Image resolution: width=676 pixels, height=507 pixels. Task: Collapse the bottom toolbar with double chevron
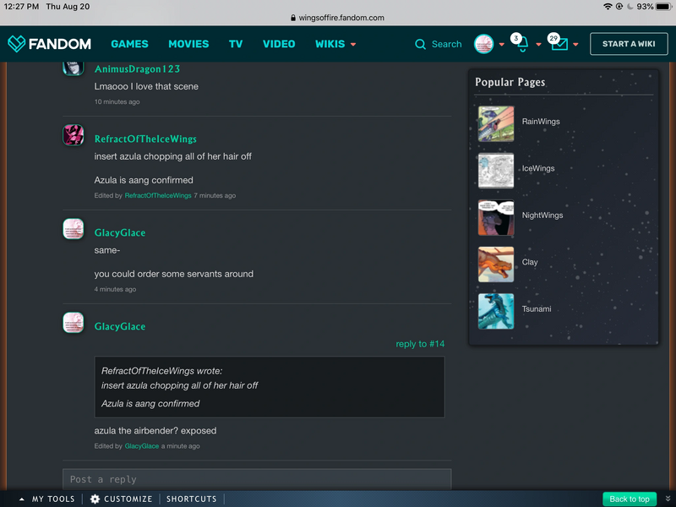click(668, 499)
